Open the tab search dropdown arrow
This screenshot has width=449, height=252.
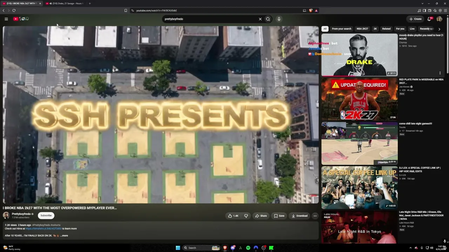tap(423, 3)
